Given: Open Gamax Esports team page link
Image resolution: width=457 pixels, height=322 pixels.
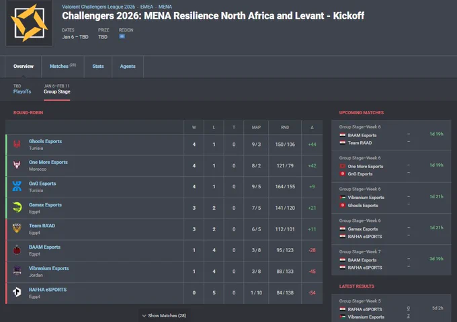Looking at the screenshot, I should point(45,205).
